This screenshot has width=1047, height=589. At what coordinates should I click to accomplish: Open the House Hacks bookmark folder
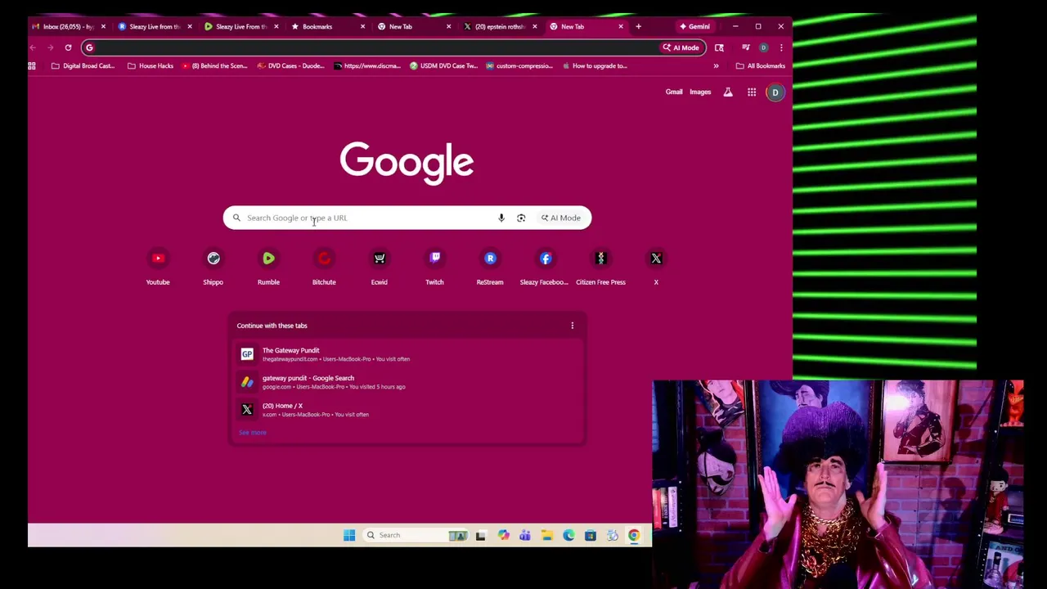[151, 65]
